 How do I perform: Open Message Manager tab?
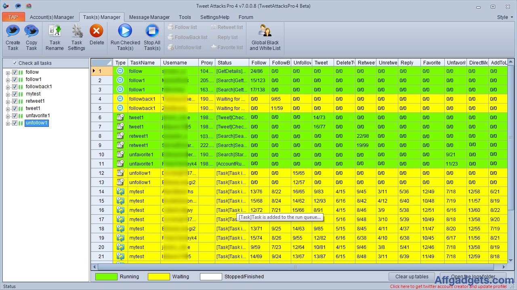pos(149,17)
